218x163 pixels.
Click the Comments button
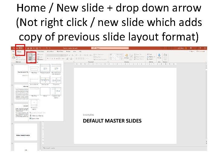click(x=201, y=51)
